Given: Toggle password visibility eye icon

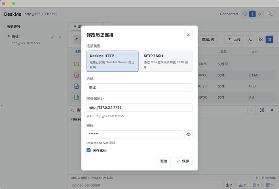Looking at the screenshot, I should coord(188,134).
